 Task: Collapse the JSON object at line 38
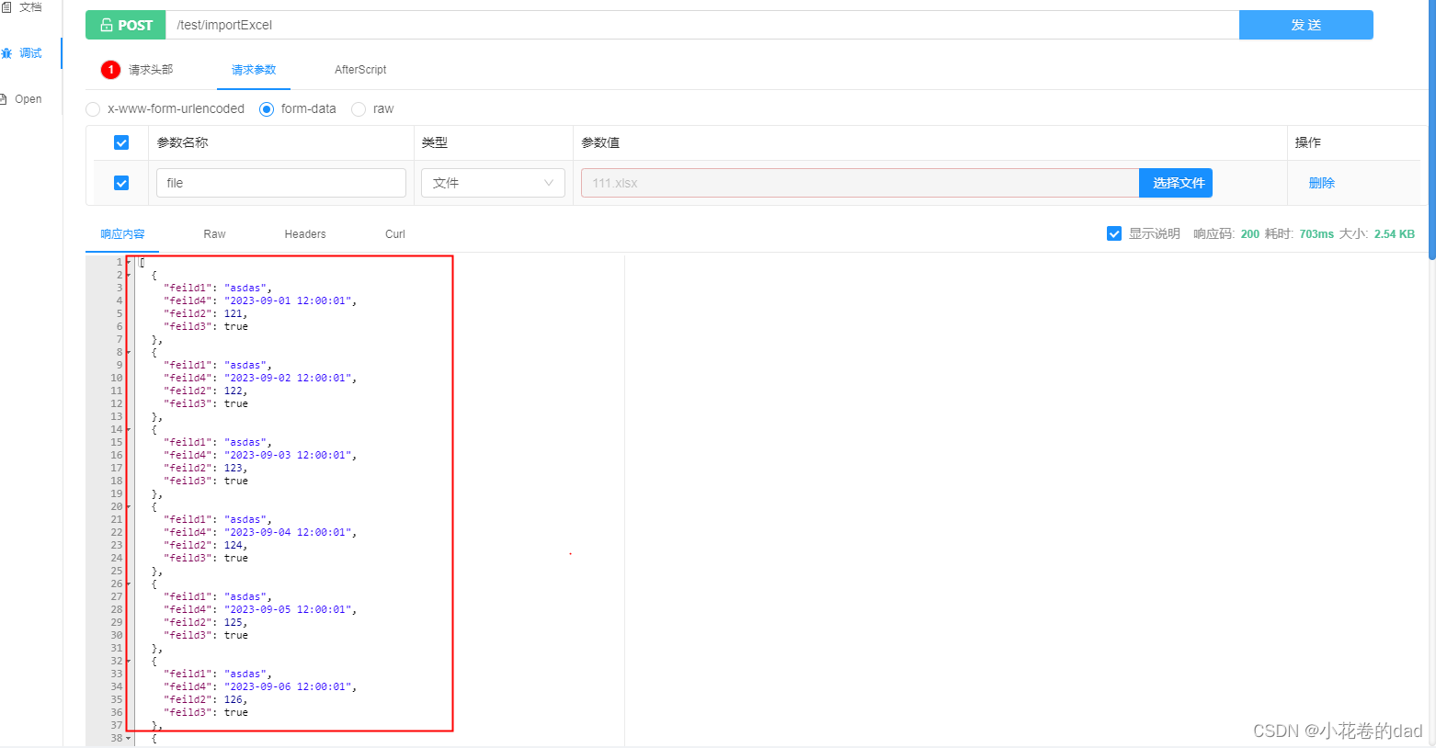[x=129, y=739]
